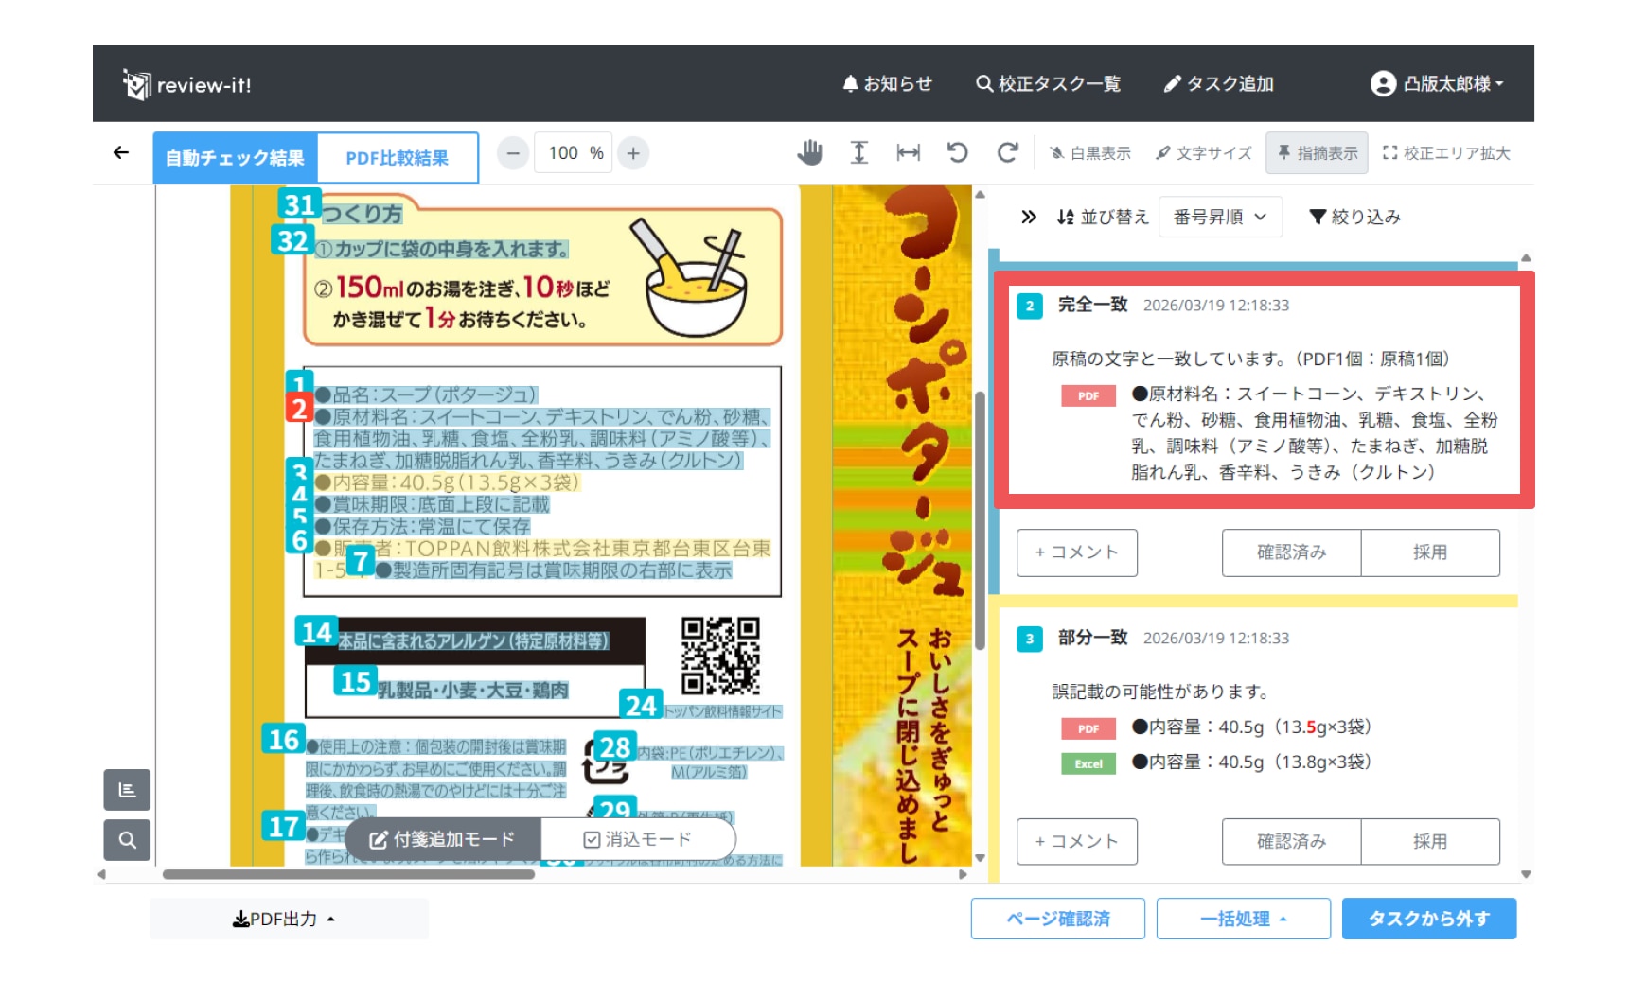Rotate the page clockwise
The width and height of the screenshot is (1628, 999).
(1007, 152)
